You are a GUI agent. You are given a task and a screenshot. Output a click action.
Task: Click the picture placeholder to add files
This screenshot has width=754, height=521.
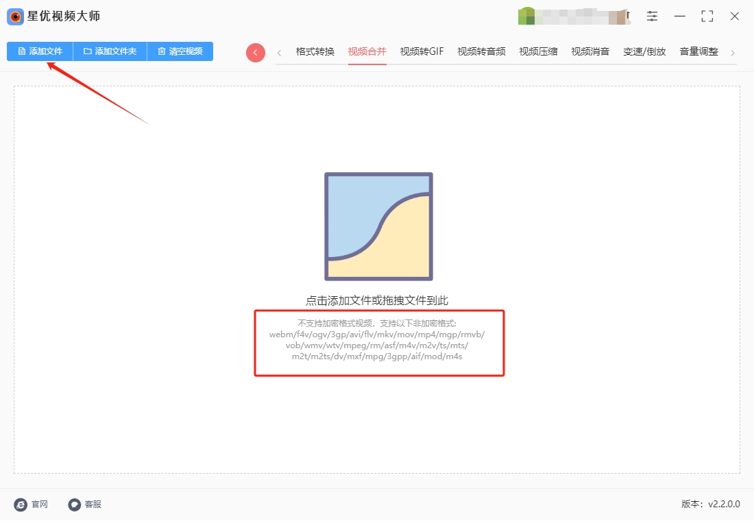point(378,227)
